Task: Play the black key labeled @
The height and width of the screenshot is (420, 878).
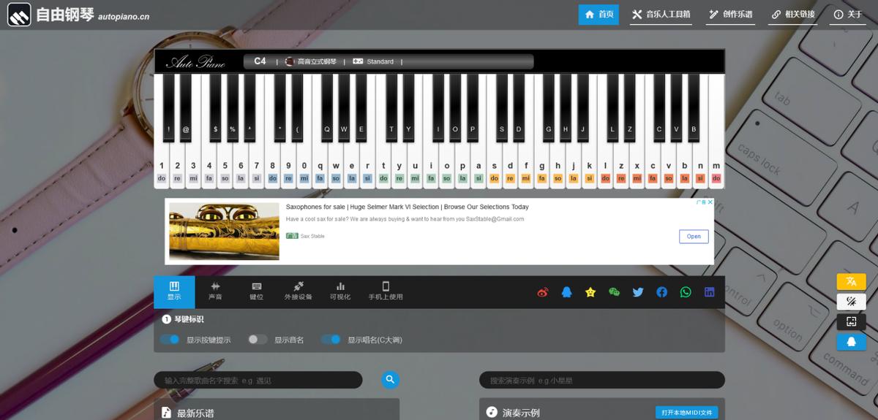Action: [x=186, y=107]
